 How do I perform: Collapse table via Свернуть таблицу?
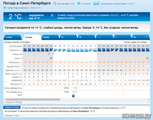pos(13,102)
